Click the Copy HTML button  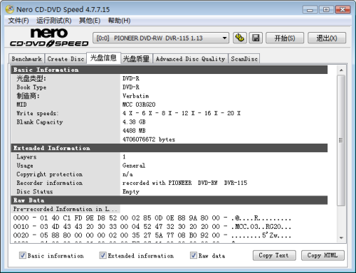(323, 255)
